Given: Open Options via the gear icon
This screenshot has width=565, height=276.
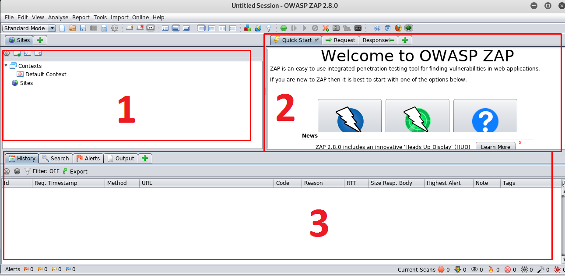Looking at the screenshot, I should point(115,28).
